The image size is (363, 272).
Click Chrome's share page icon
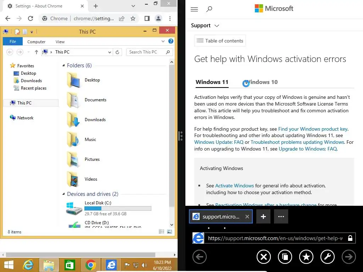(x=122, y=18)
